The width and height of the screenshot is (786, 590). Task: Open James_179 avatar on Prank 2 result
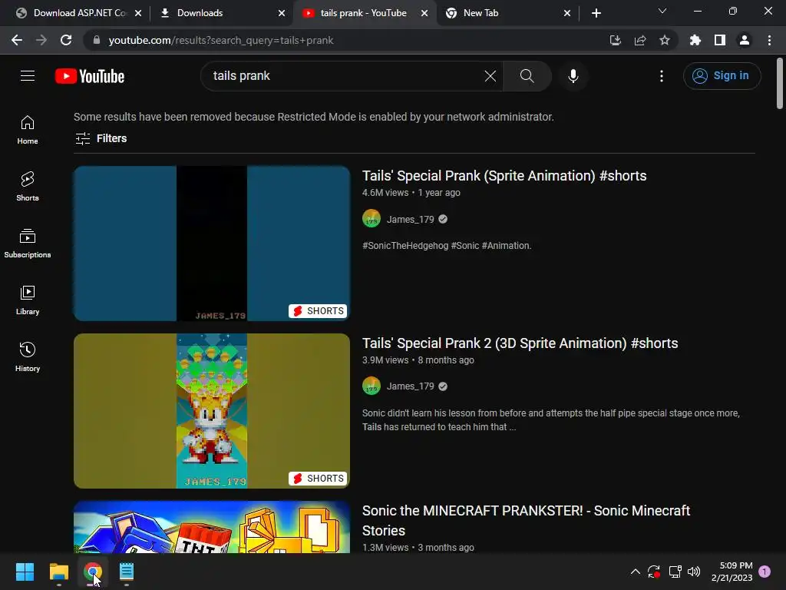(x=372, y=386)
